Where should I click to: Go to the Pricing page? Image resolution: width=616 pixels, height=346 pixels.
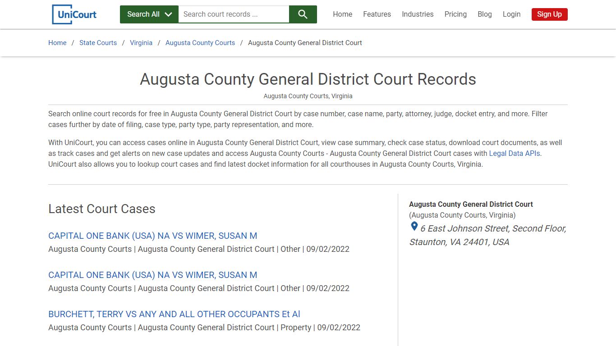(x=455, y=14)
